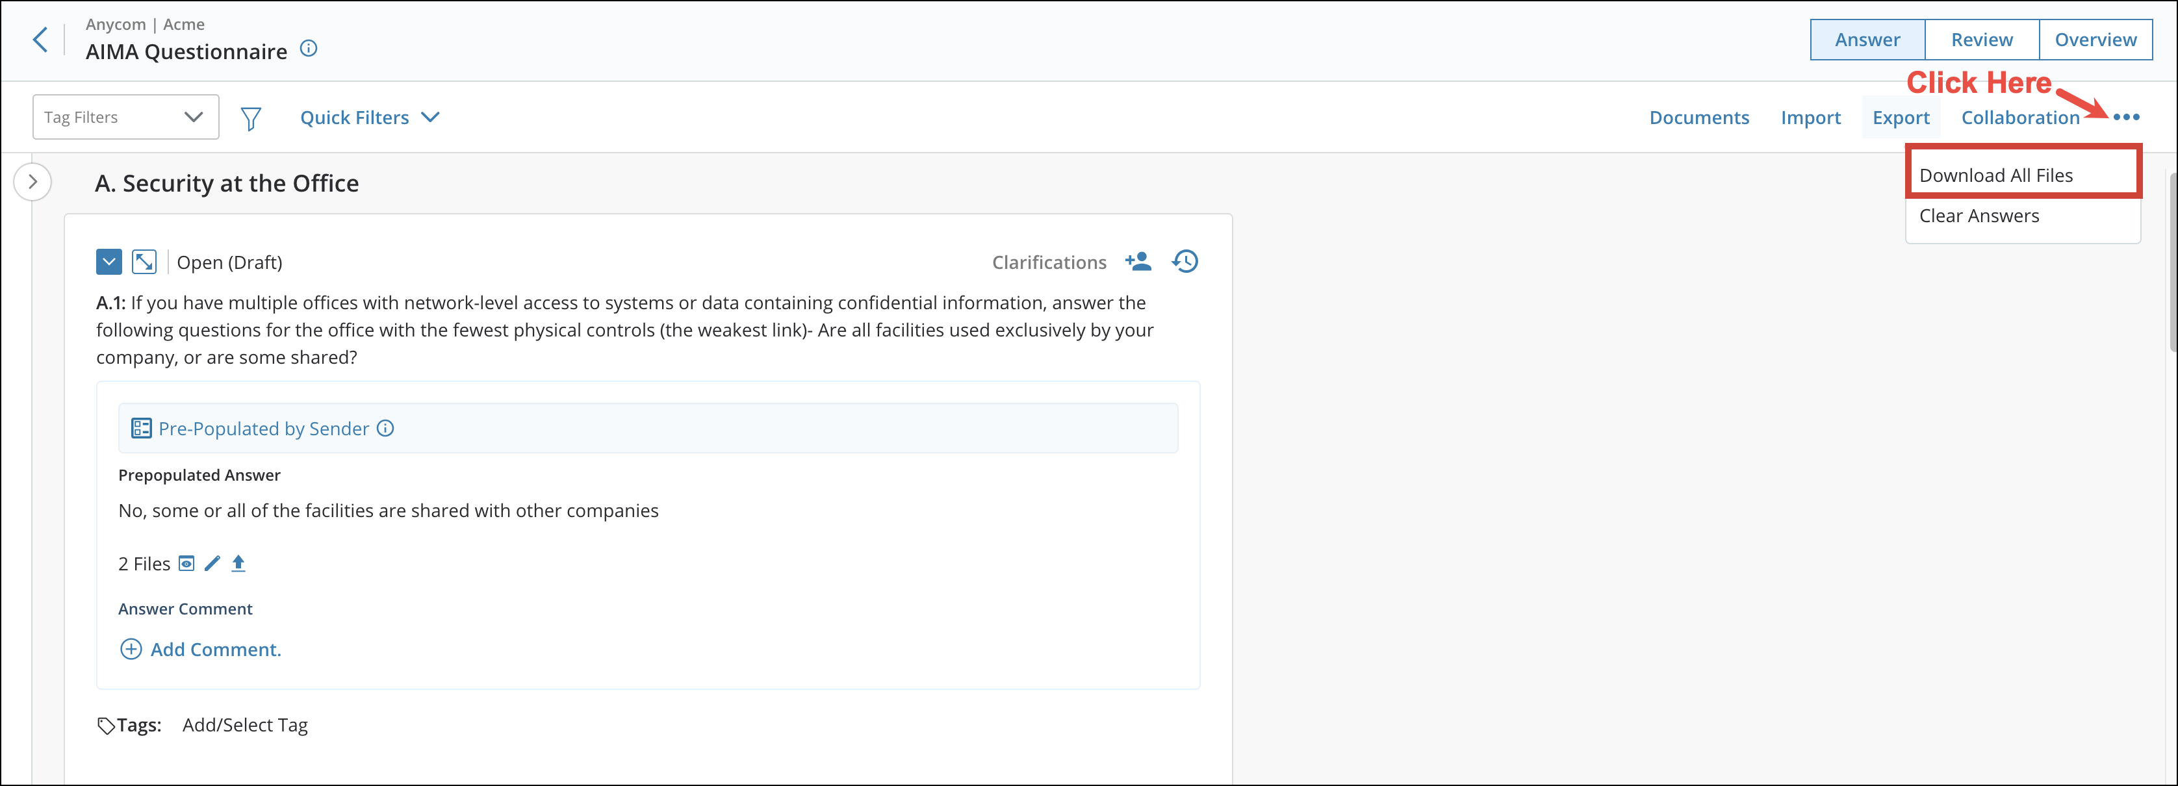Open filter options using funnel icon
The width and height of the screenshot is (2178, 786).
tap(250, 118)
